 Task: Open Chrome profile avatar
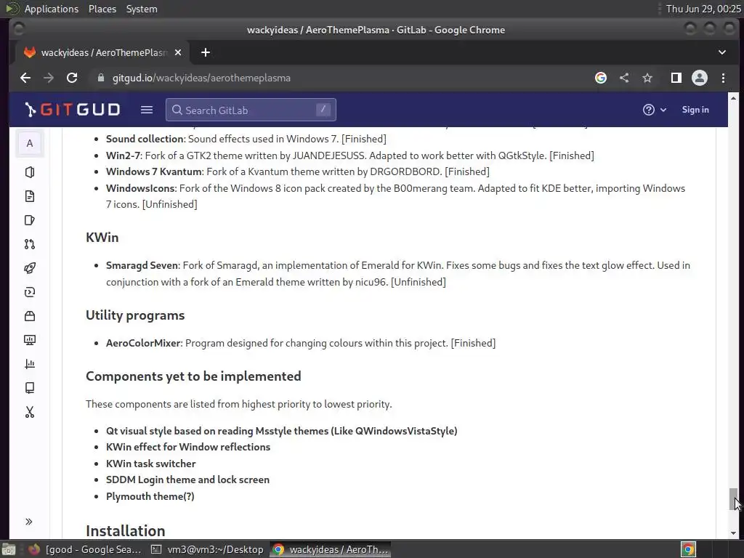point(700,78)
